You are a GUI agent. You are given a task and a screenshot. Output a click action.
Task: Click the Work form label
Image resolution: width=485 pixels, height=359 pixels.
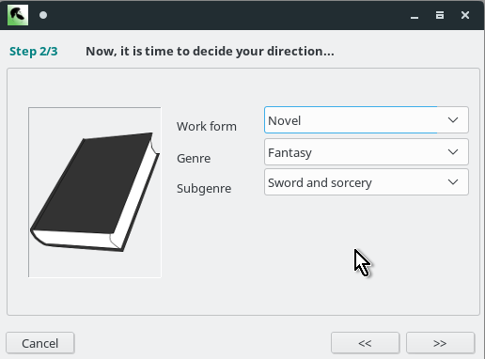click(207, 126)
